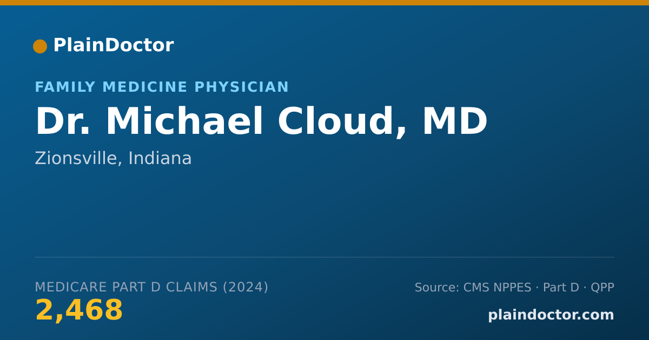The width and height of the screenshot is (649, 340).
Task: Click the Indiana state text
Action: 160,159
